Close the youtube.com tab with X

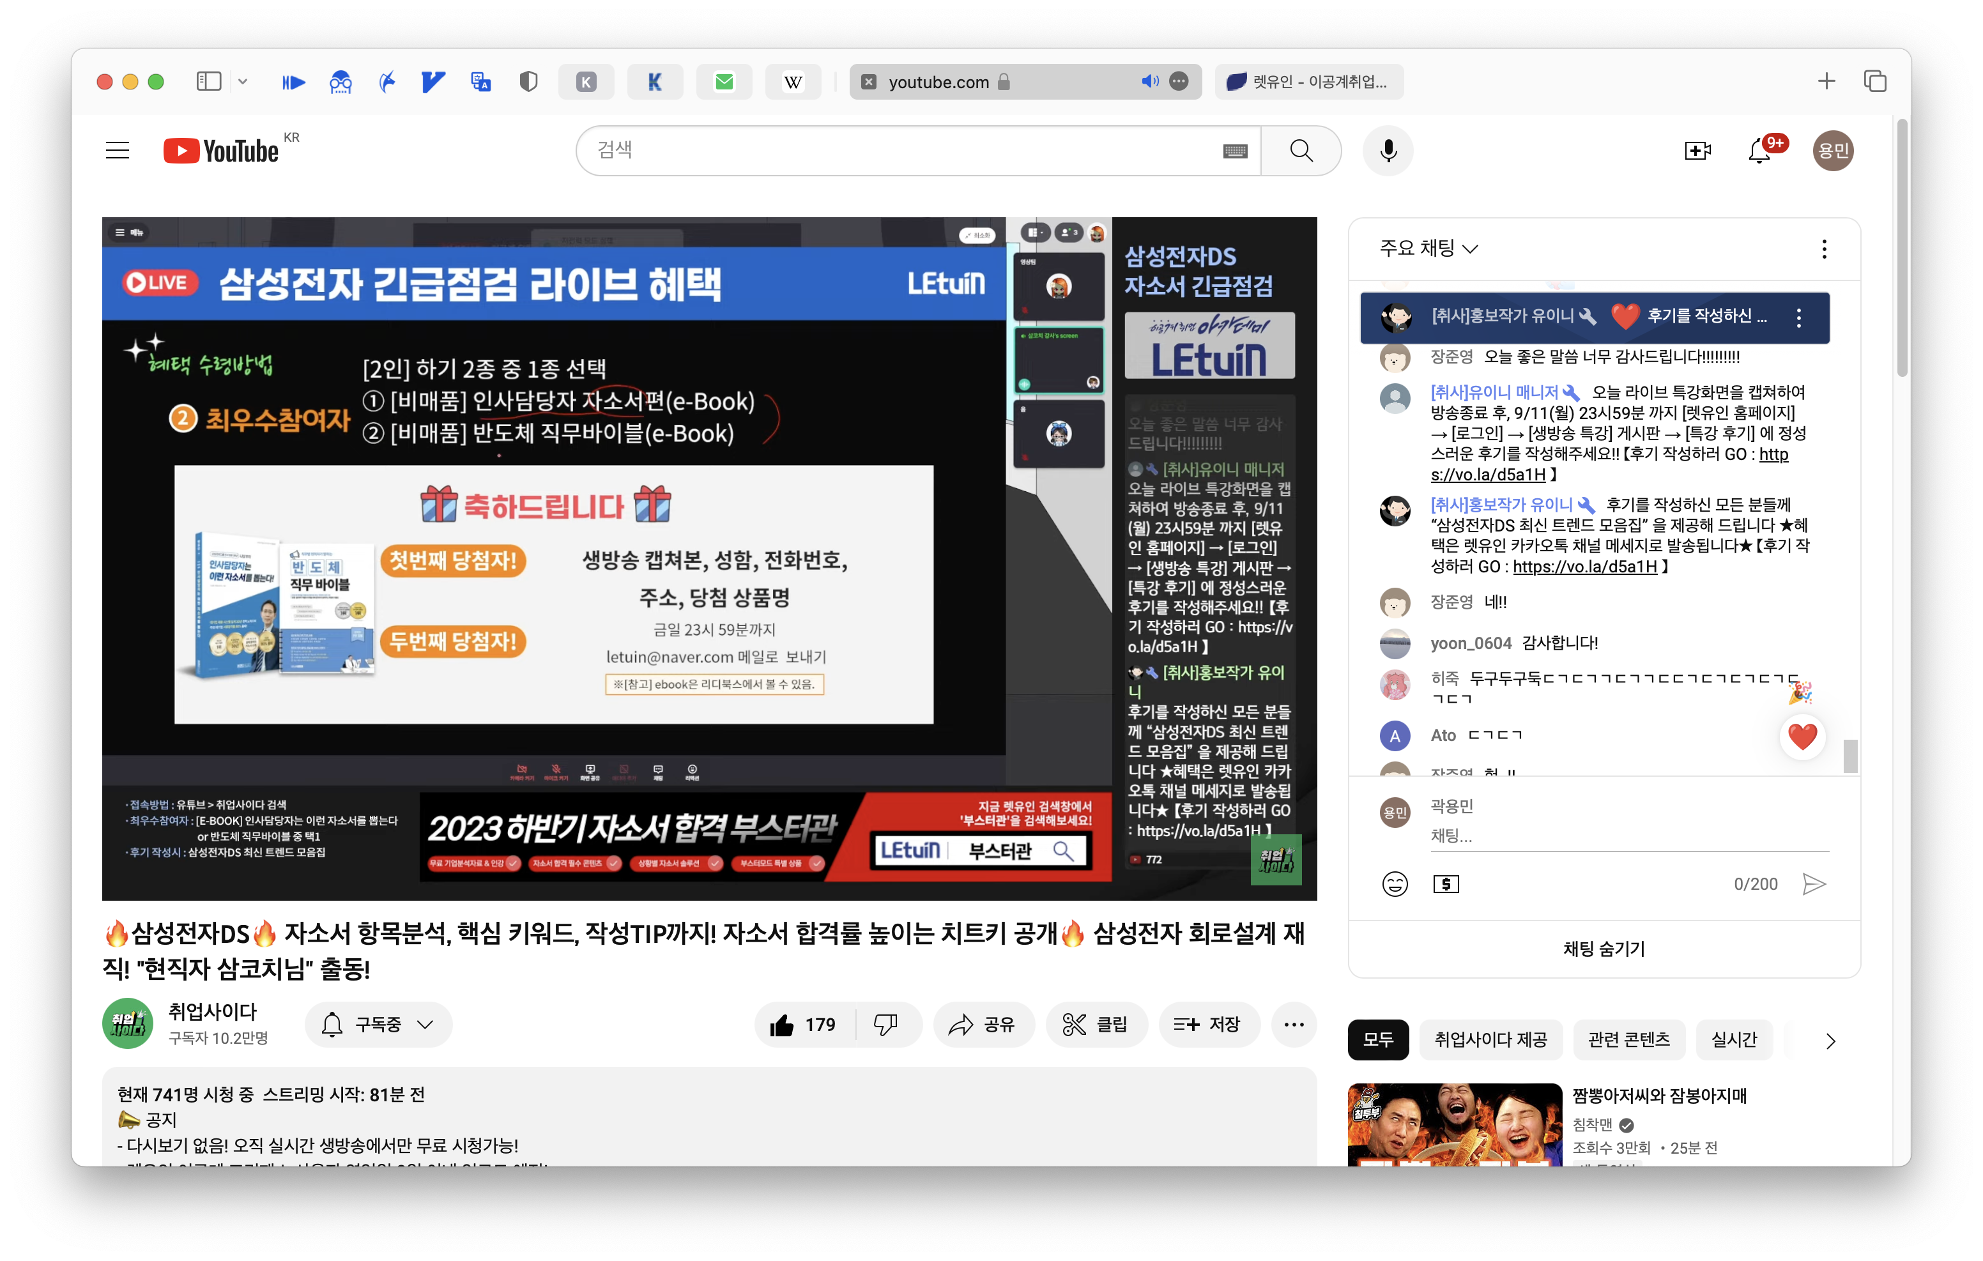[868, 82]
